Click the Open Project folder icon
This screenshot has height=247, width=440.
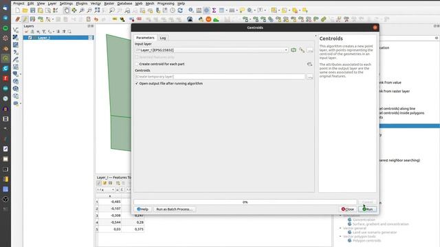coord(25,10)
